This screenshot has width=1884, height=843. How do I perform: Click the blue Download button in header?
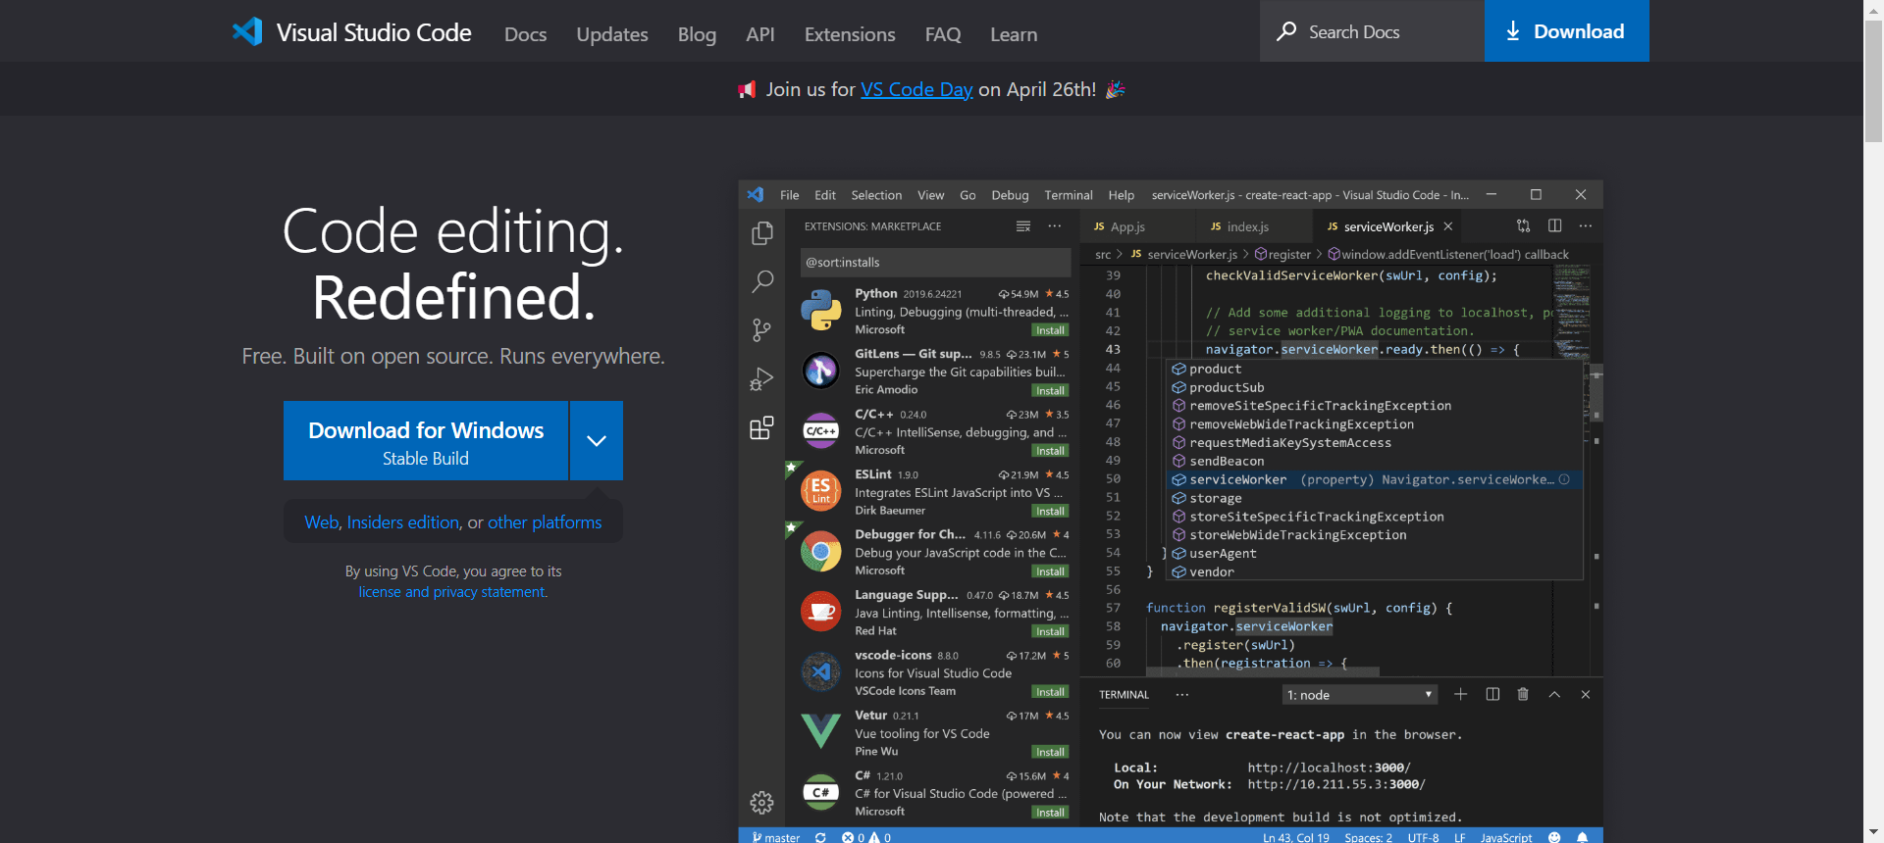[x=1566, y=31]
